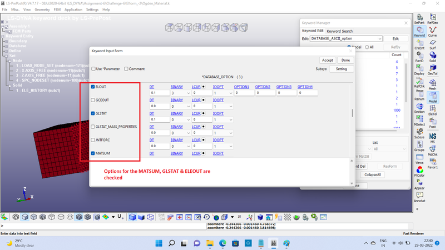Open the SelPart tool

[419, 19]
